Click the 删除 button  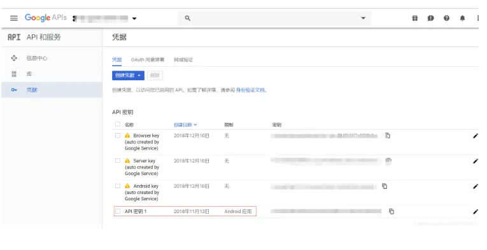[x=155, y=75]
